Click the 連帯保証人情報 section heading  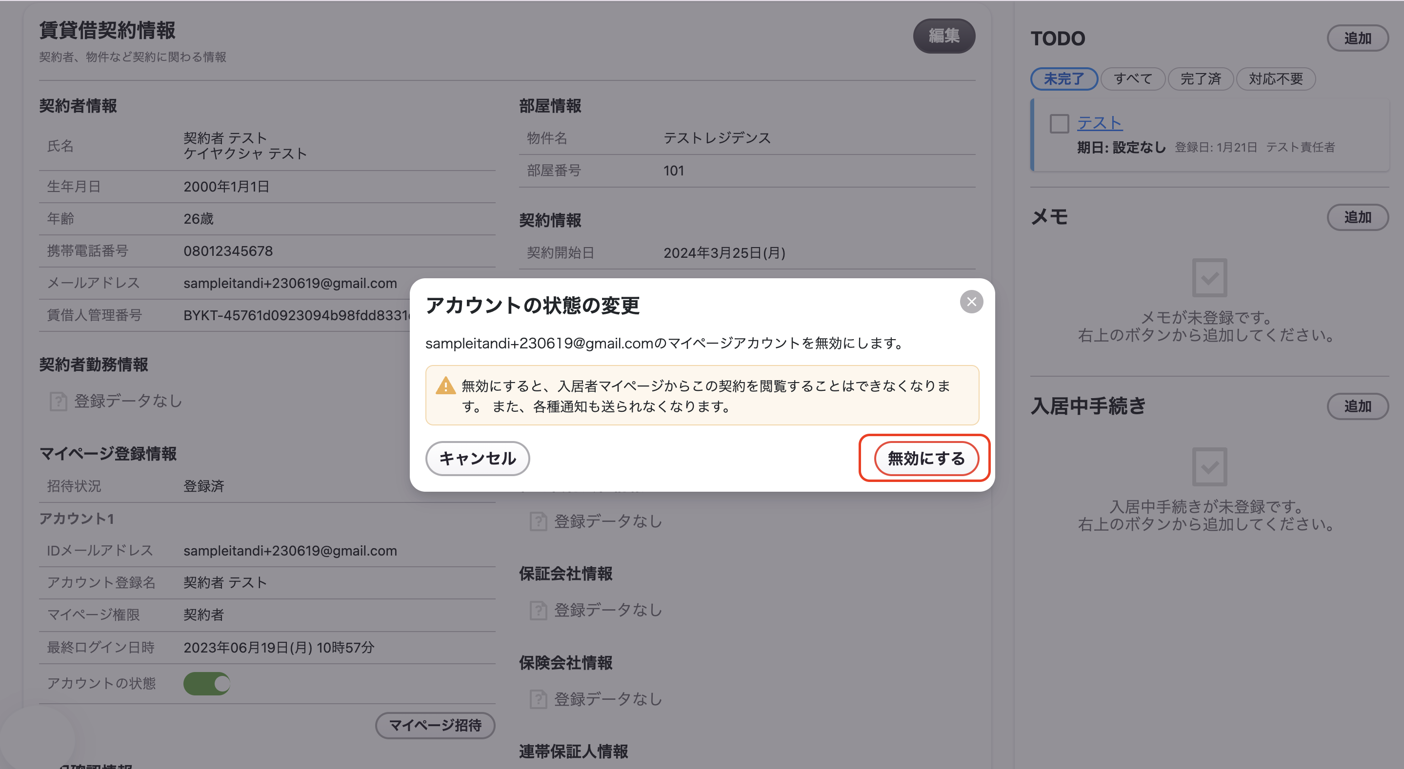[573, 752]
